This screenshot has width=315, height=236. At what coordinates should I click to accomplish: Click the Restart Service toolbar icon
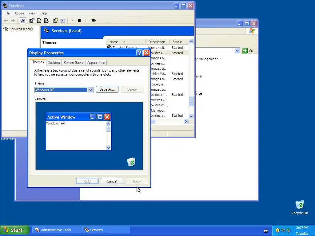point(94,21)
